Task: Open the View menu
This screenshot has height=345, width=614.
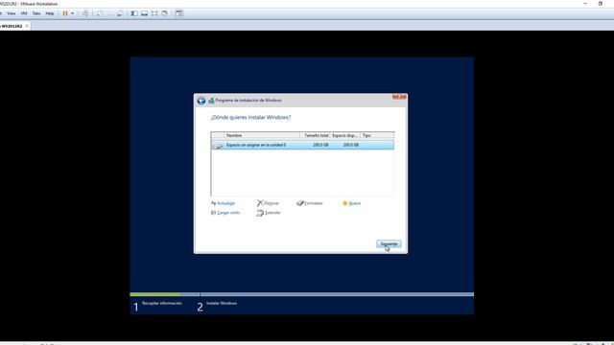Action: (x=11, y=13)
